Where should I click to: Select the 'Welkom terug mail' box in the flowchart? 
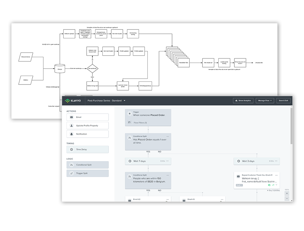[x=92, y=86]
